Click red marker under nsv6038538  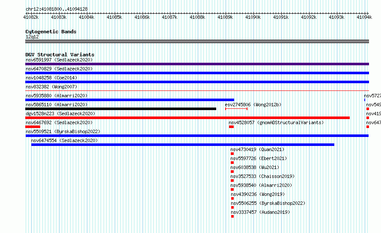(232, 172)
